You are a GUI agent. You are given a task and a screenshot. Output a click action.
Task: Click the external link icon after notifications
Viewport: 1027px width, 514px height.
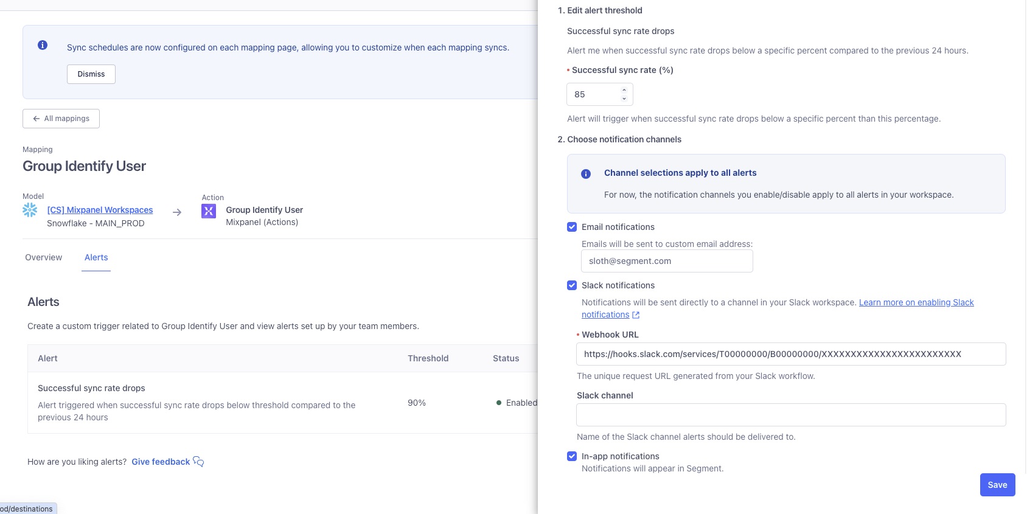(636, 315)
